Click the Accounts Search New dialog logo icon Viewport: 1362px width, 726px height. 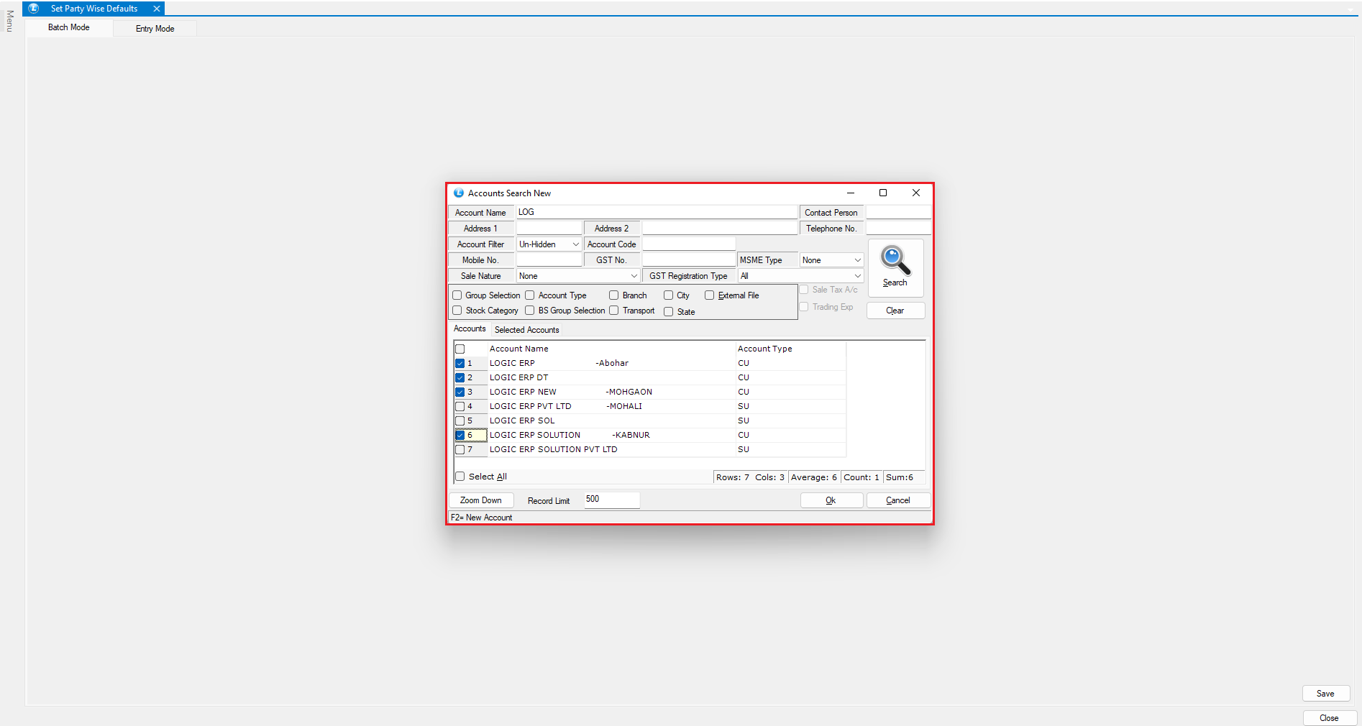(x=459, y=193)
